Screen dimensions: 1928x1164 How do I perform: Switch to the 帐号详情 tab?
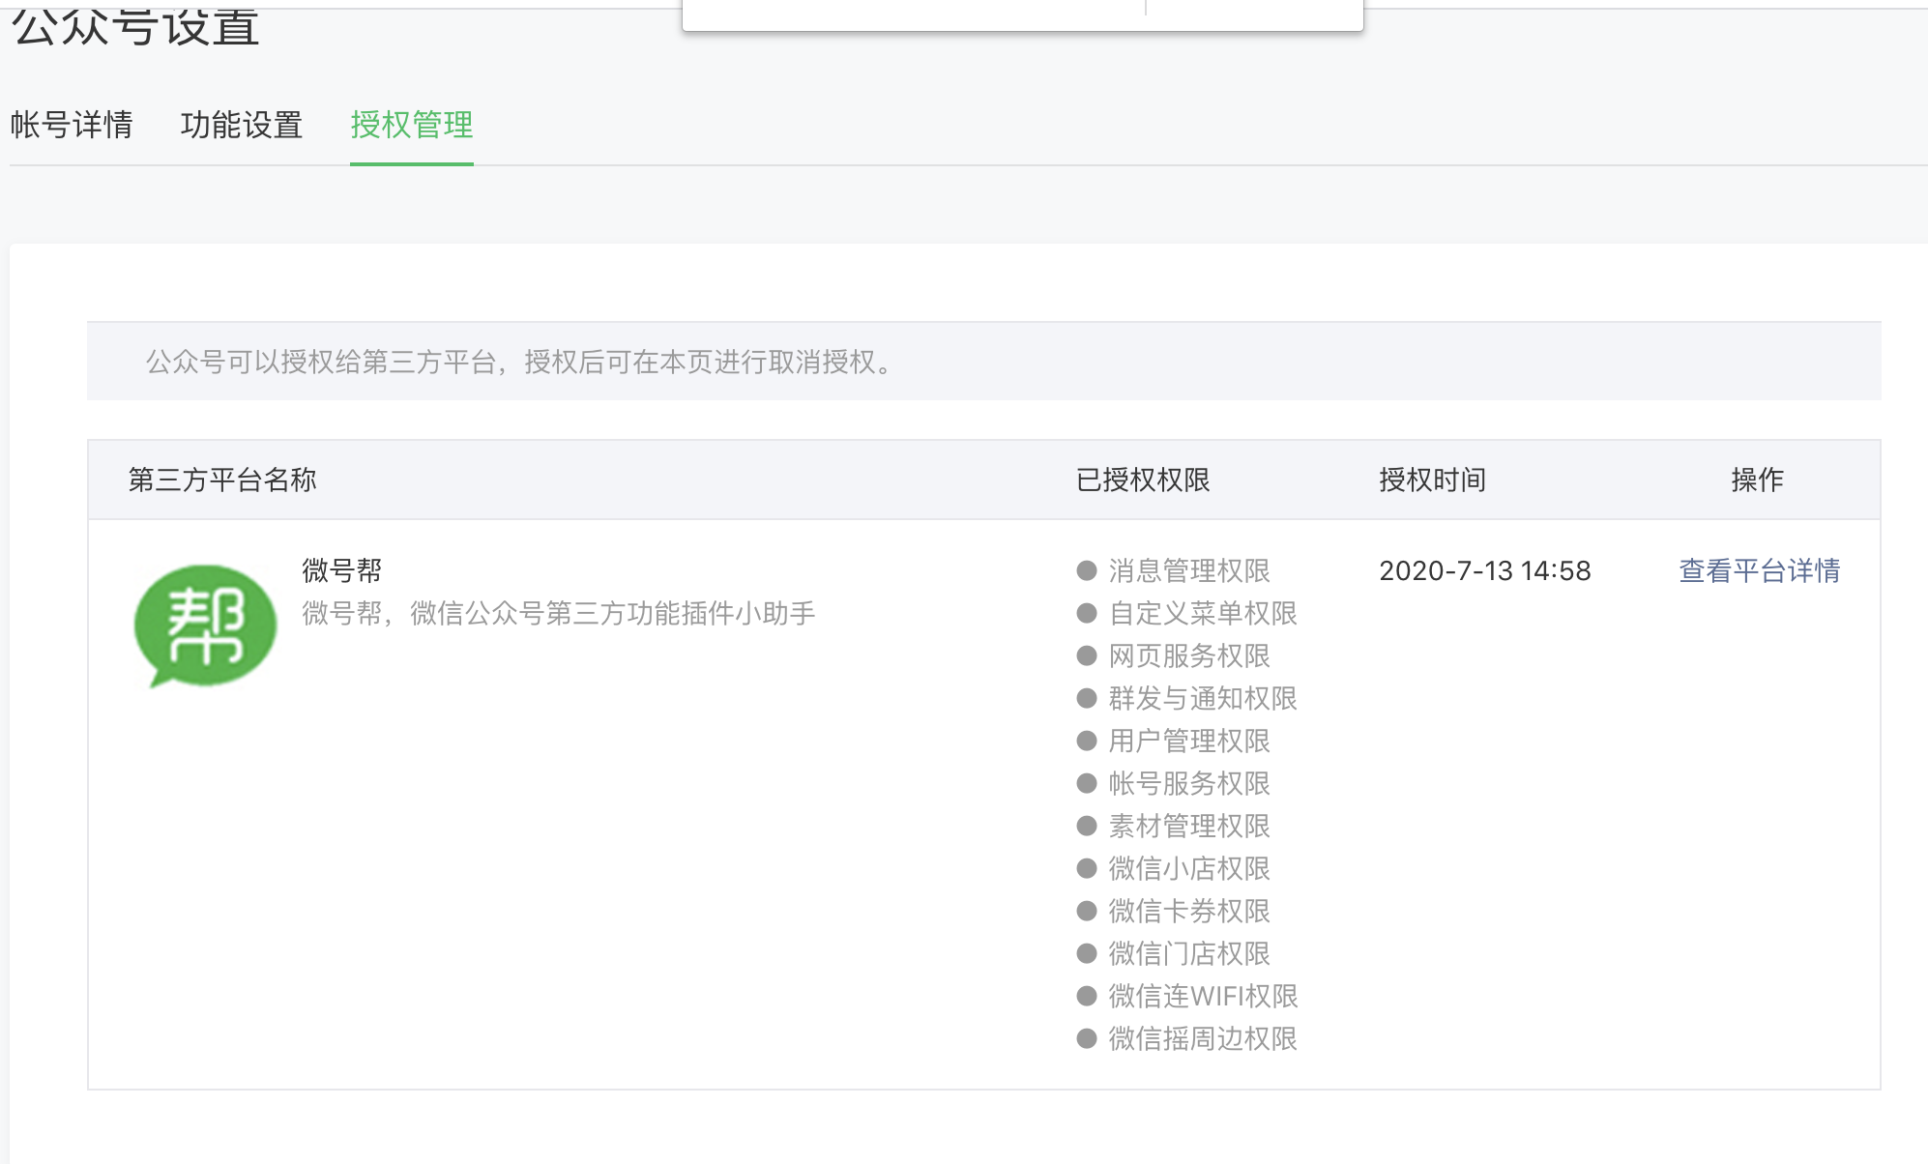72,125
